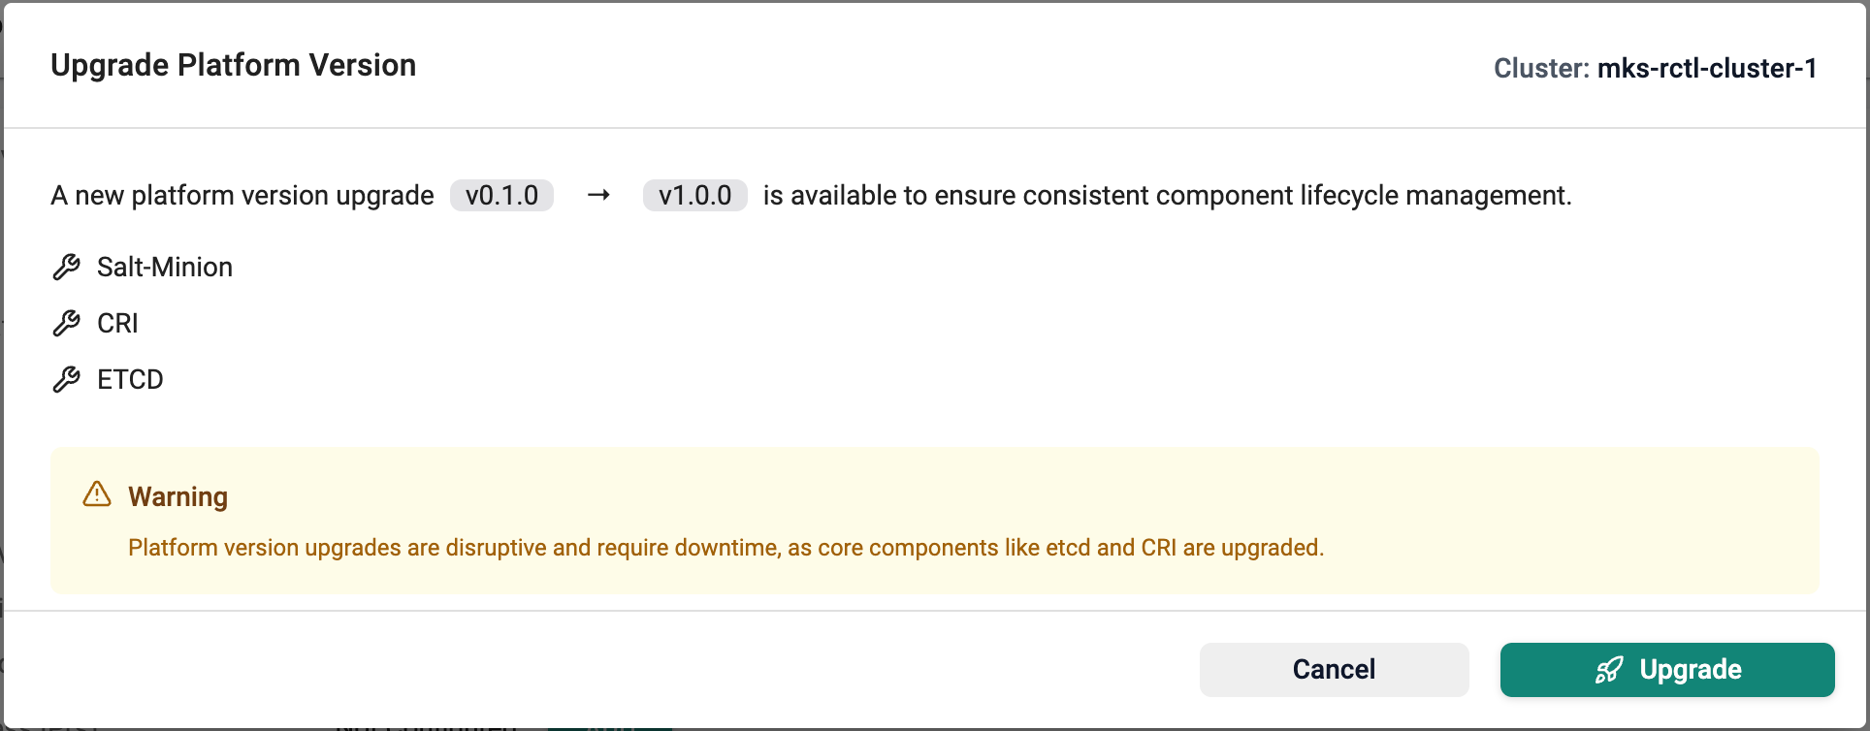Select the v0.1.0 current version badge
Screen dimensions: 1870x731
point(501,196)
